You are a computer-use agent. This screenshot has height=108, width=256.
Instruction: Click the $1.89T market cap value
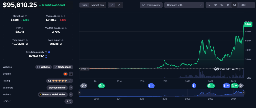[x=15, y=20]
